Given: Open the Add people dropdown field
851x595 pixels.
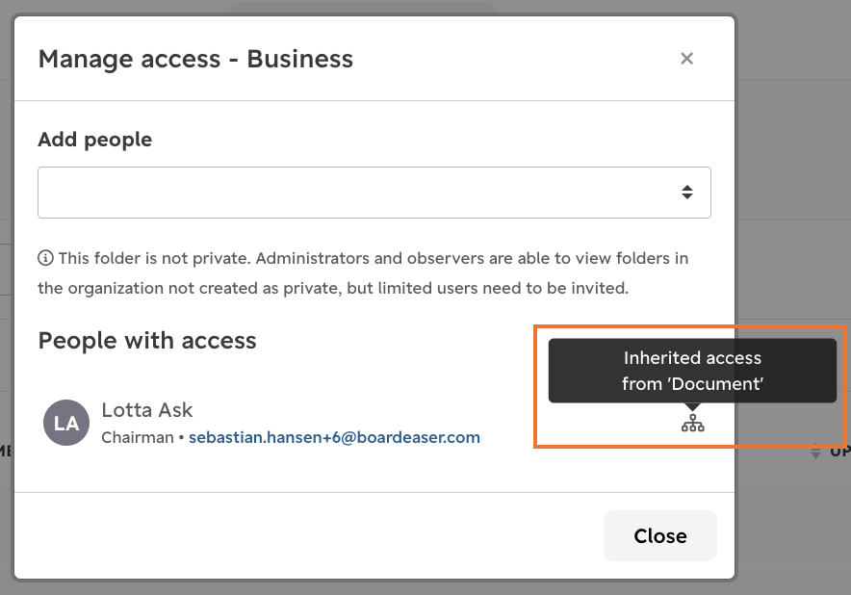Looking at the screenshot, I should click(374, 193).
